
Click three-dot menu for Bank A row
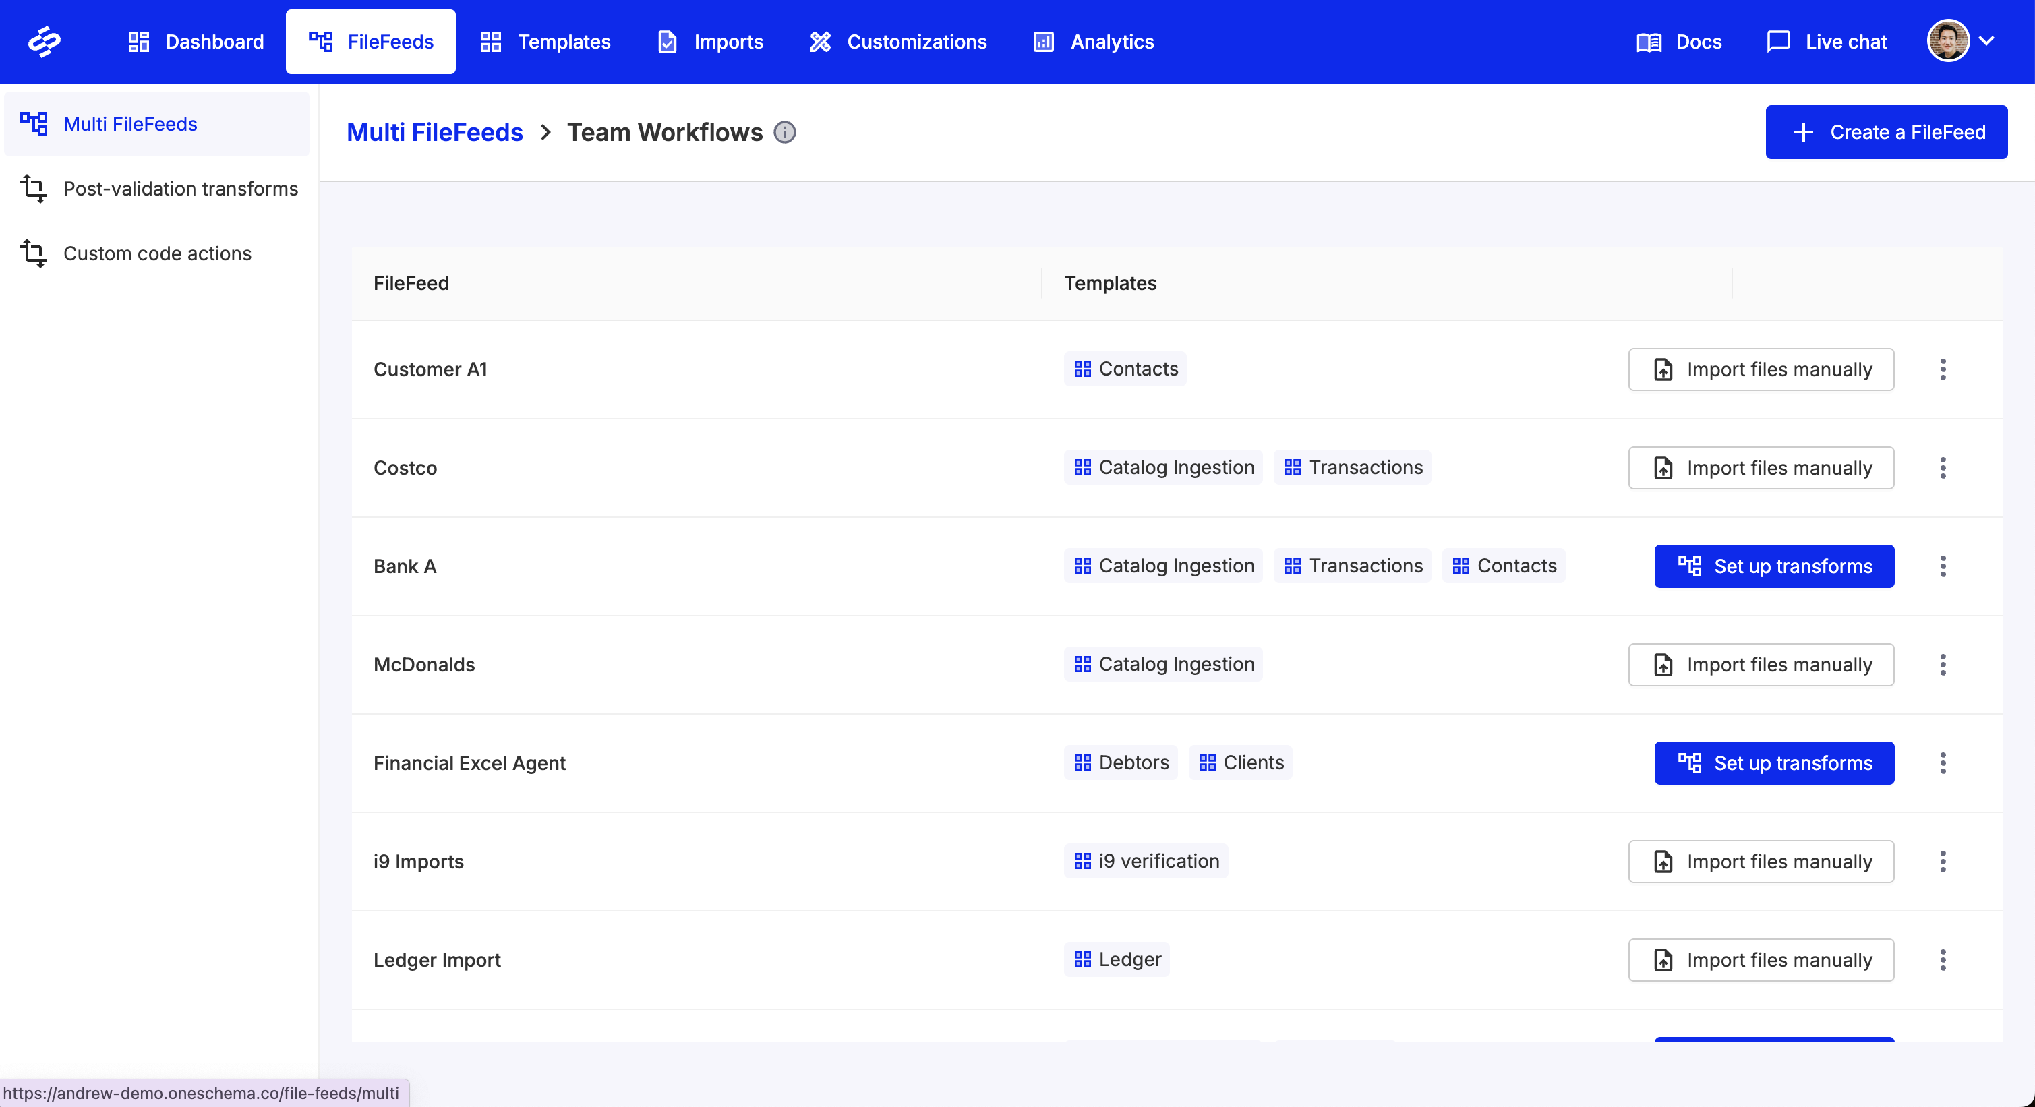click(x=1943, y=566)
